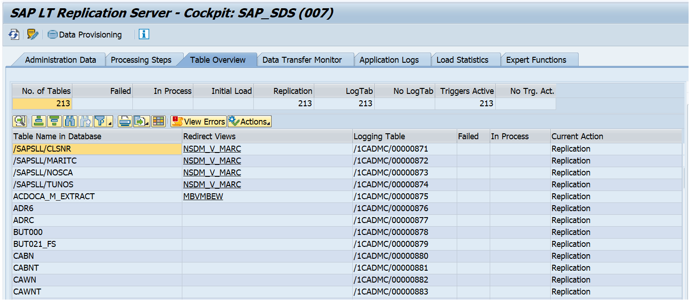Refresh the cockpit display
This screenshot has height=300, width=689.
click(x=13, y=34)
